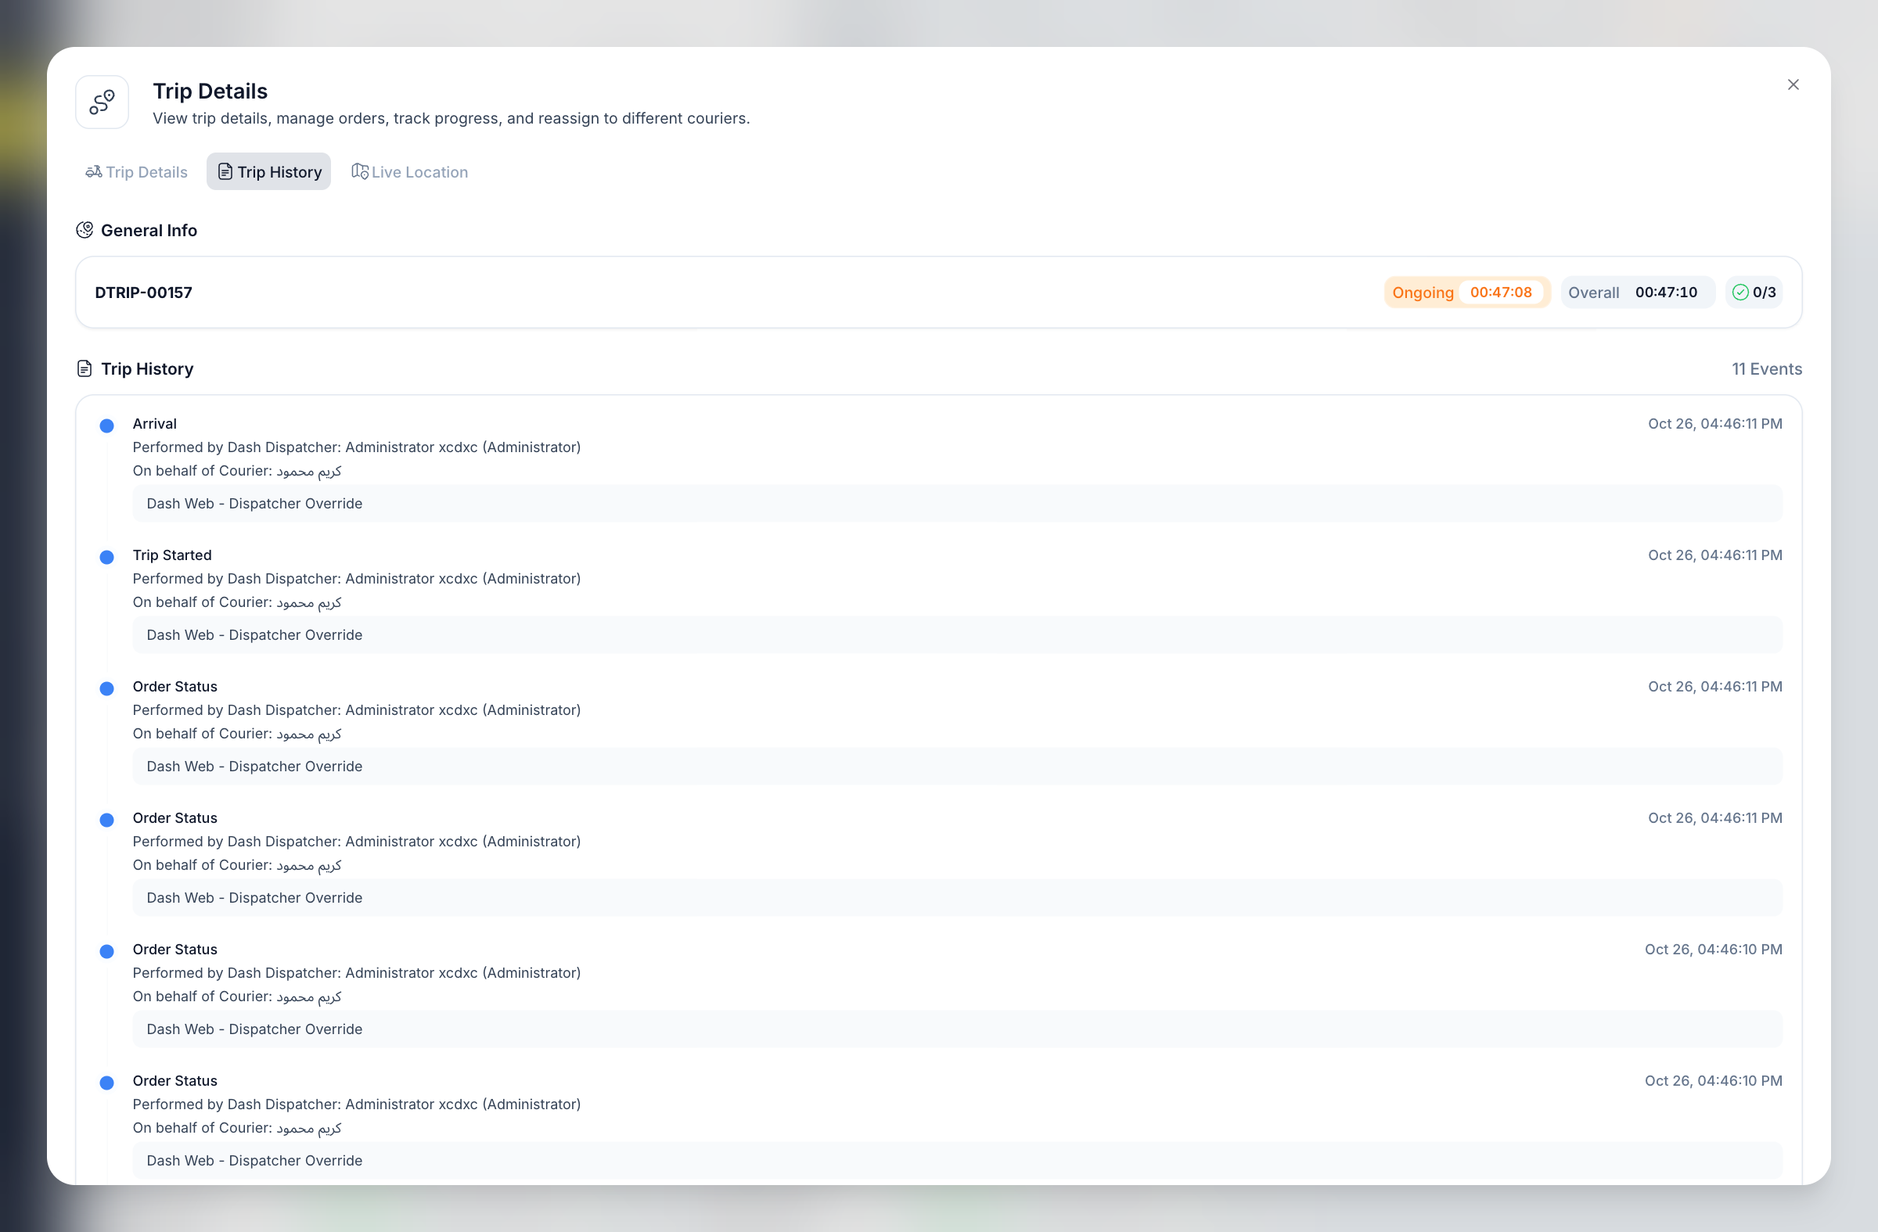
Task: Click the map pin icon on the Live Location tab
Action: (x=360, y=171)
